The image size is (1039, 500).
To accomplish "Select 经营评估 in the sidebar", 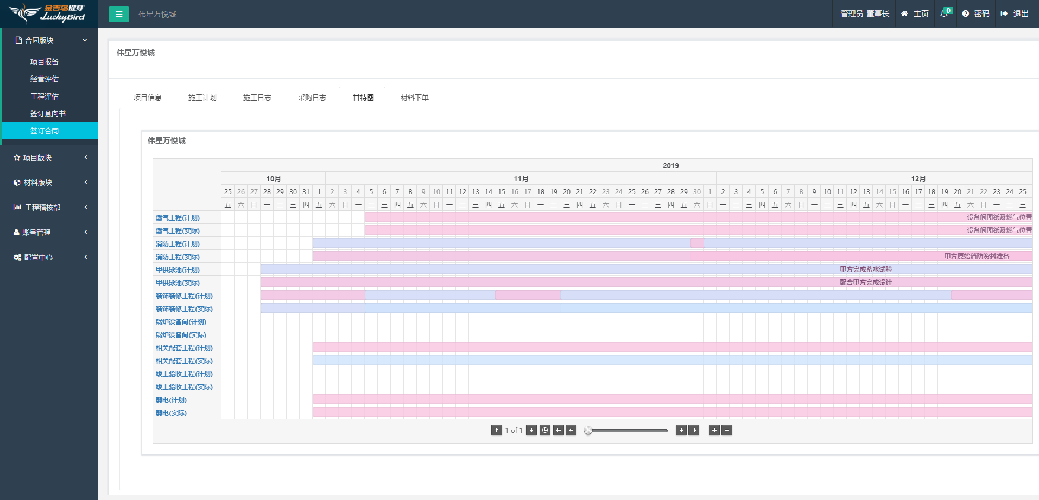I will tap(45, 79).
